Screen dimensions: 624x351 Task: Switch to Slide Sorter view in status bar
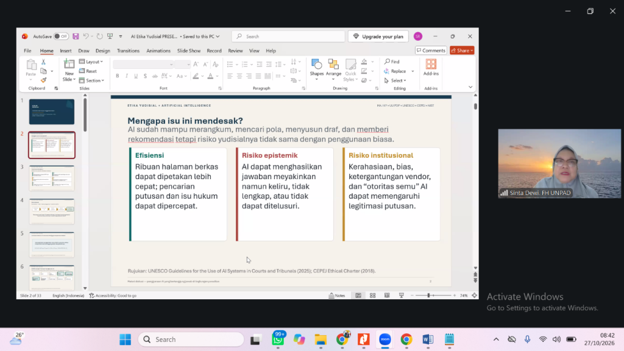[x=372, y=296]
